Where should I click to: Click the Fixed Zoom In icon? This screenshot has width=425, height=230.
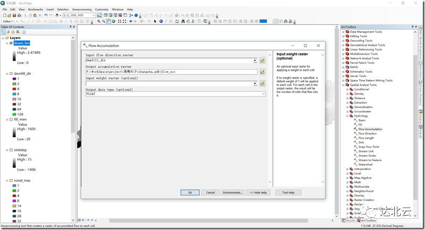point(120,21)
